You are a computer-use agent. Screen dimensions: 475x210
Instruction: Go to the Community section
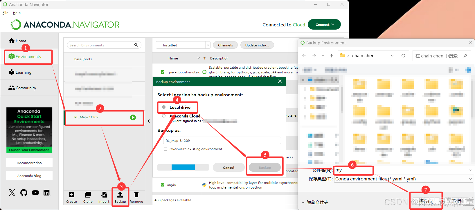coord(22,88)
